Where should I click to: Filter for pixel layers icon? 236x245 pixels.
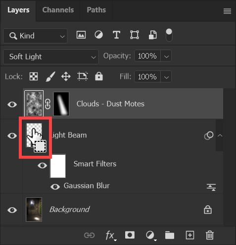point(81,35)
